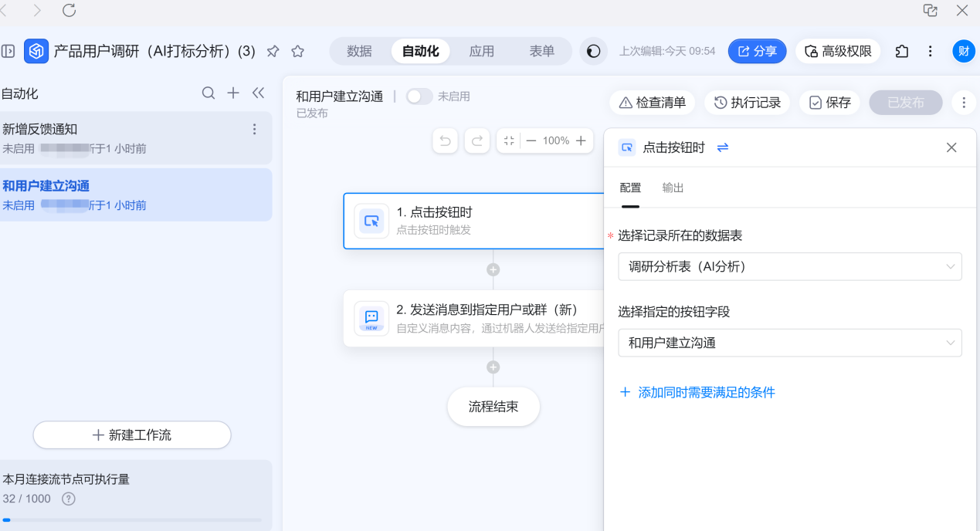The width and height of the screenshot is (980, 531).
Task: Switch to the 数据 tab
Action: [359, 52]
